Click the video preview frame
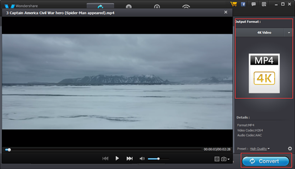 [x=117, y=82]
